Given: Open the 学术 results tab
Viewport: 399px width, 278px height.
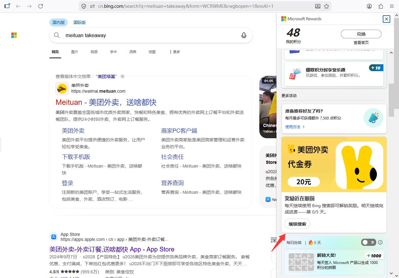Looking at the screenshot, I should pyautogui.click(x=113, y=52).
